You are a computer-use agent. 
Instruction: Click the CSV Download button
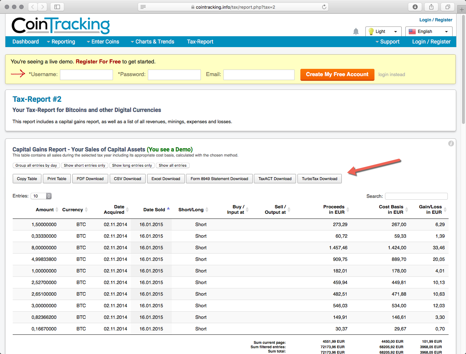click(127, 179)
